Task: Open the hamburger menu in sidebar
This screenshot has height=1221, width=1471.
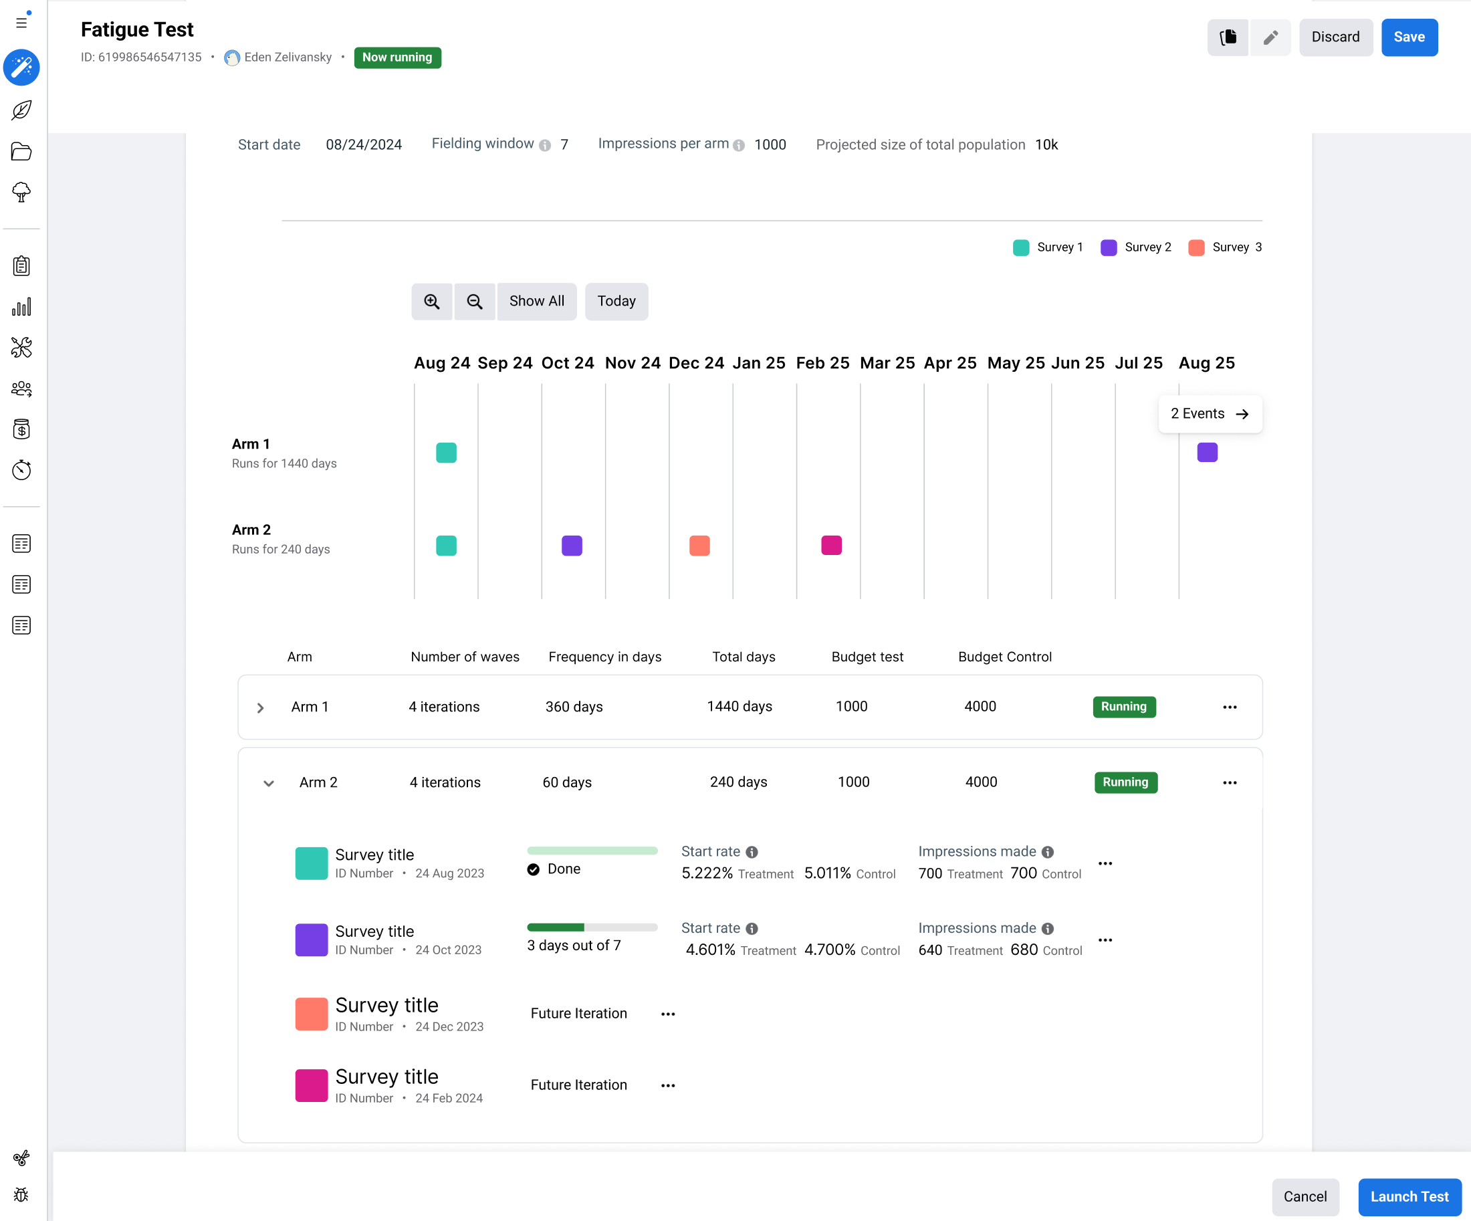Action: (21, 23)
